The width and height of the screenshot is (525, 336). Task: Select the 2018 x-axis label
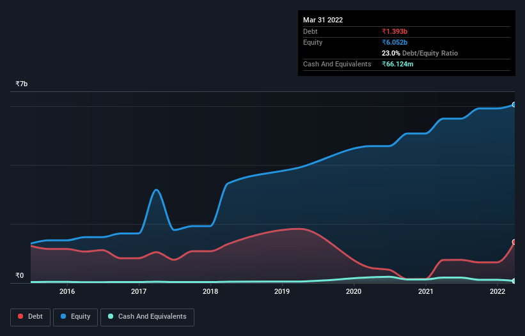[210, 291]
